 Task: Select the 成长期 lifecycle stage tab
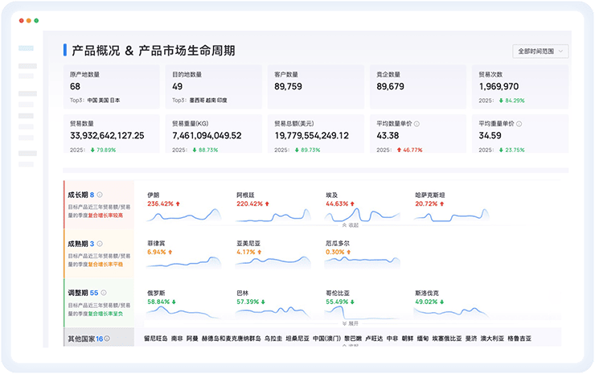coord(80,195)
